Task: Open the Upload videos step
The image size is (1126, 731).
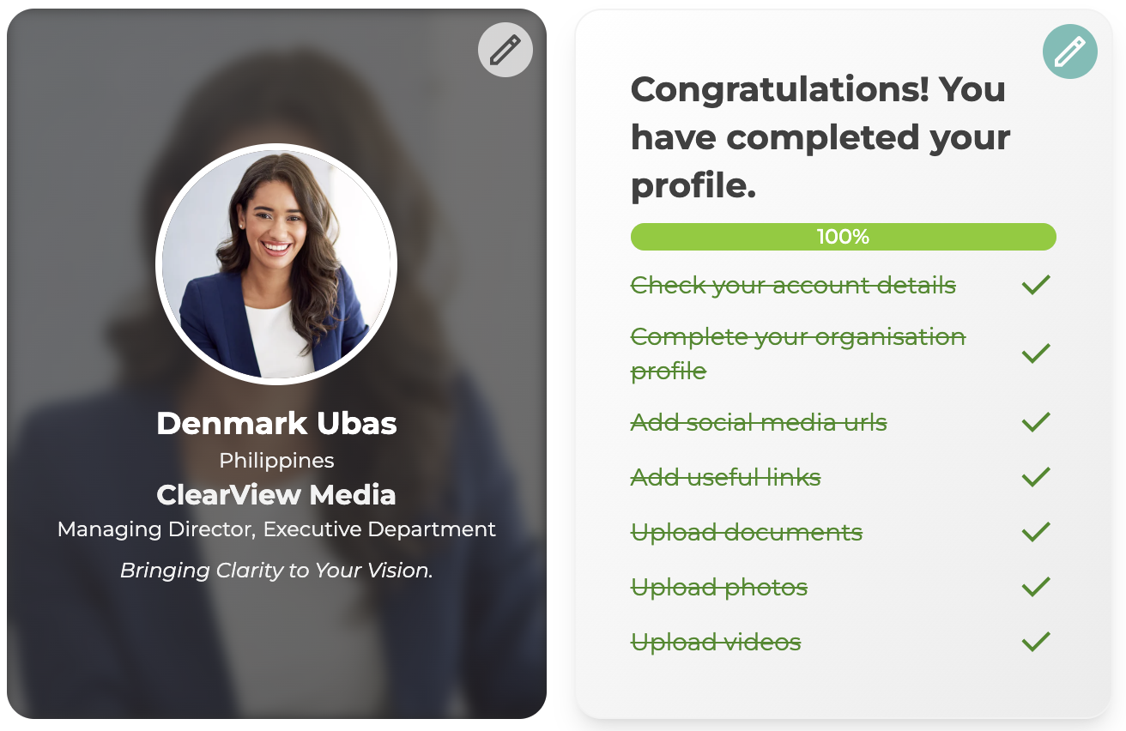Action: (x=716, y=642)
